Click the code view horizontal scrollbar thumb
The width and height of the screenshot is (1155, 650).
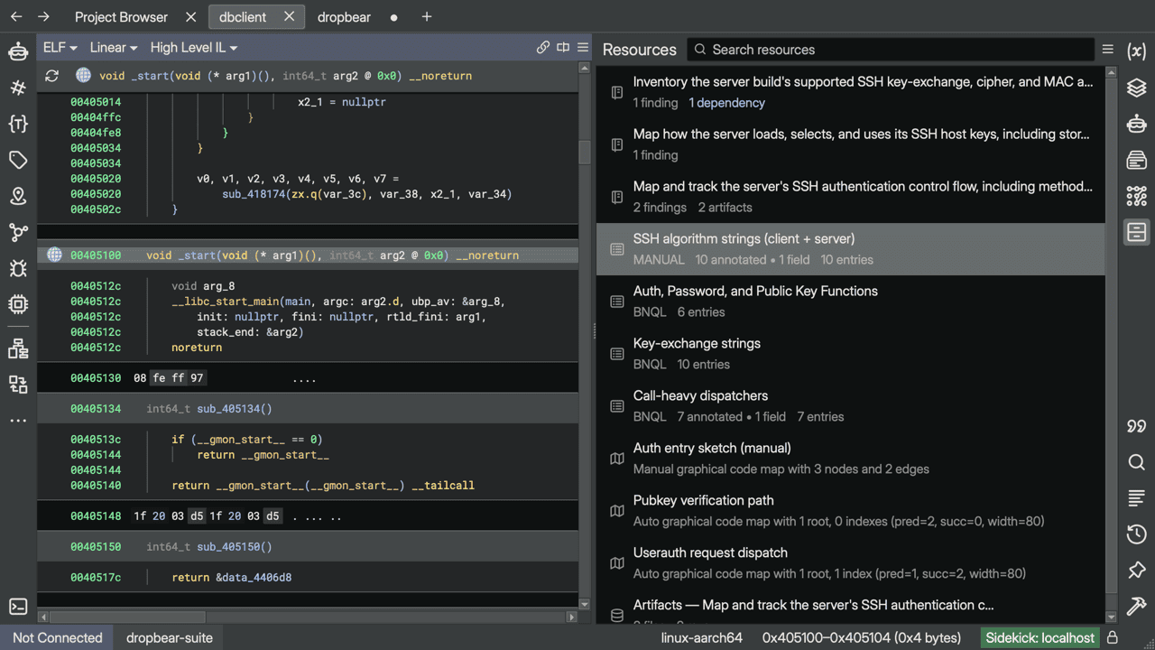pos(126,617)
